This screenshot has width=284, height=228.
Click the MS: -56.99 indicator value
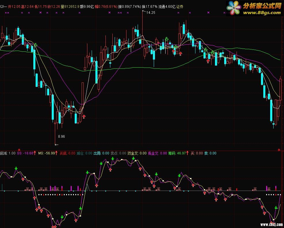(46, 153)
